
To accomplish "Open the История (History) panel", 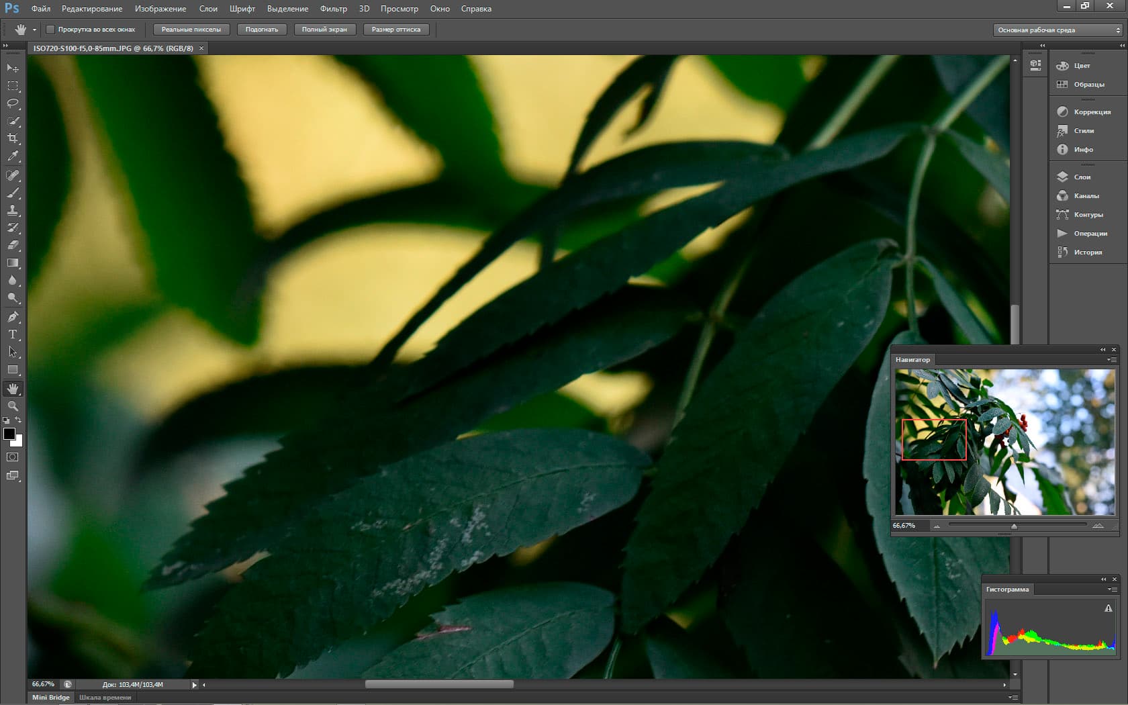I will click(1087, 252).
